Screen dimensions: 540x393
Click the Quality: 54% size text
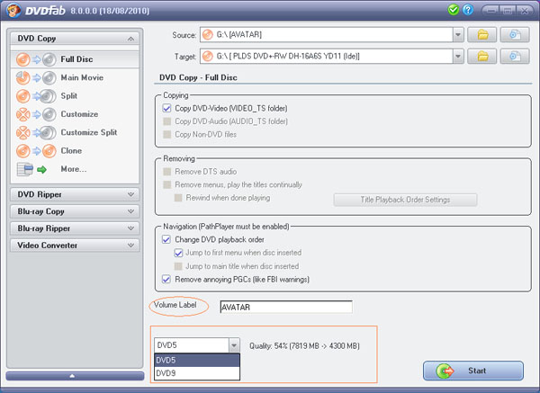point(304,346)
